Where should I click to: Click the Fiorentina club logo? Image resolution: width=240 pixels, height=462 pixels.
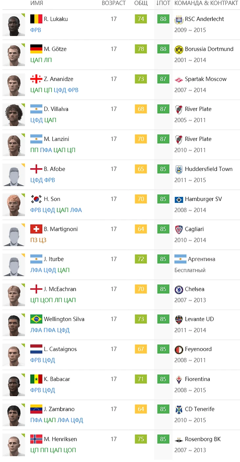click(179, 379)
